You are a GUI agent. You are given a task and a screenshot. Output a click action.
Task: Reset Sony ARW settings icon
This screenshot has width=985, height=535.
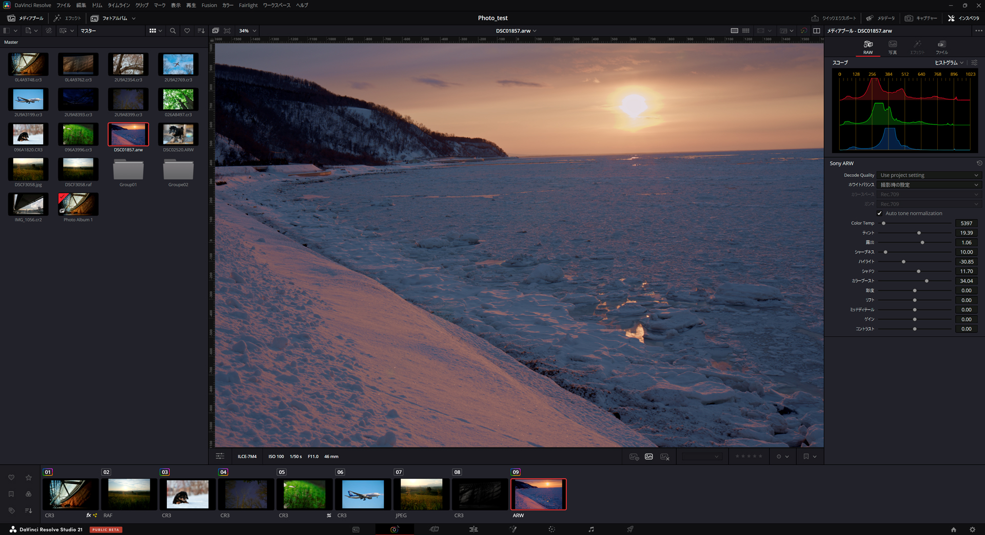click(979, 163)
